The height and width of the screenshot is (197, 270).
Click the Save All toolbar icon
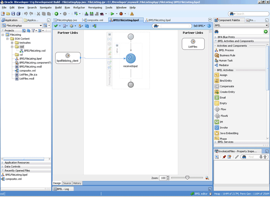(18, 14)
